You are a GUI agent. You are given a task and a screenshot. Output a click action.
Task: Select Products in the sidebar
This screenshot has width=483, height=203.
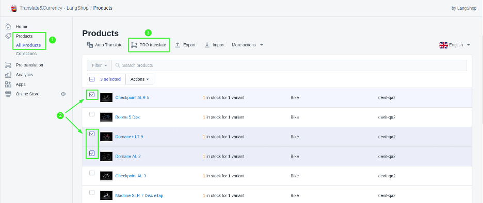pyautogui.click(x=24, y=36)
